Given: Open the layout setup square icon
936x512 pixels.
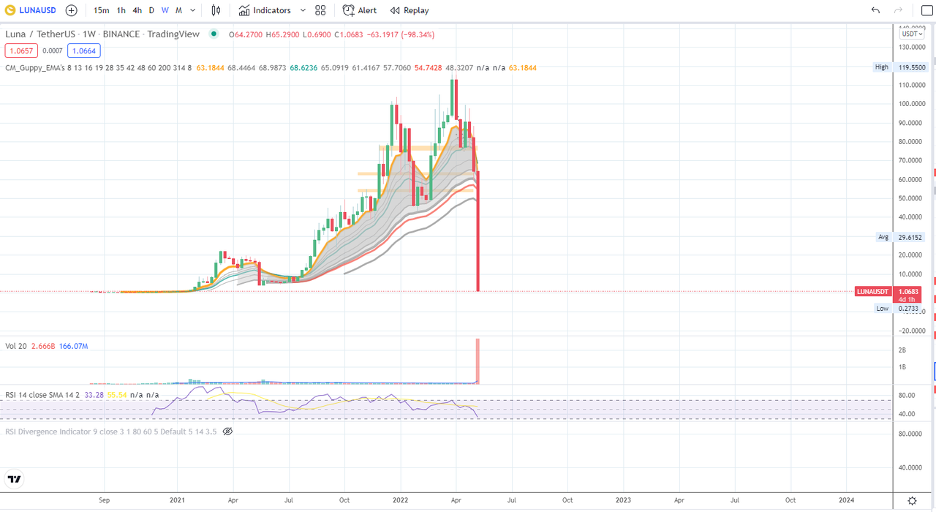Looking at the screenshot, I should click(x=926, y=10).
